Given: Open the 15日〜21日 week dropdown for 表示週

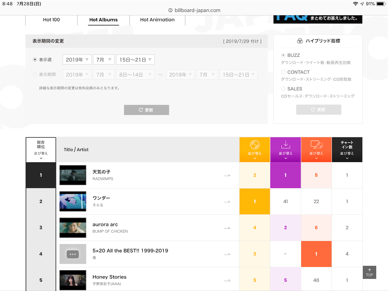Looking at the screenshot, I should (x=135, y=59).
